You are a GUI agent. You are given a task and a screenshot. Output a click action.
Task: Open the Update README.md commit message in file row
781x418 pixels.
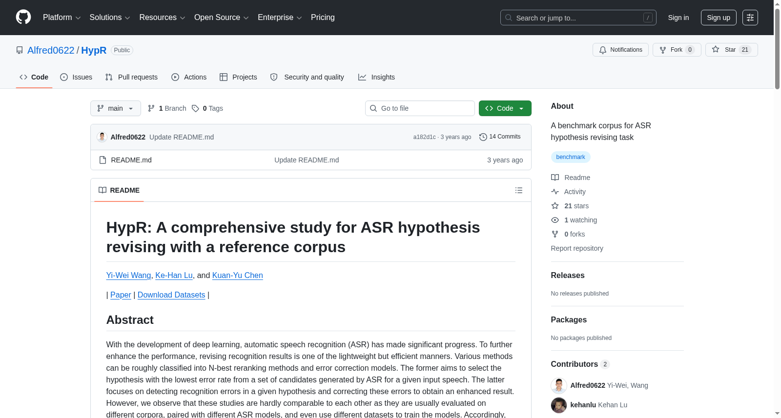(x=307, y=160)
